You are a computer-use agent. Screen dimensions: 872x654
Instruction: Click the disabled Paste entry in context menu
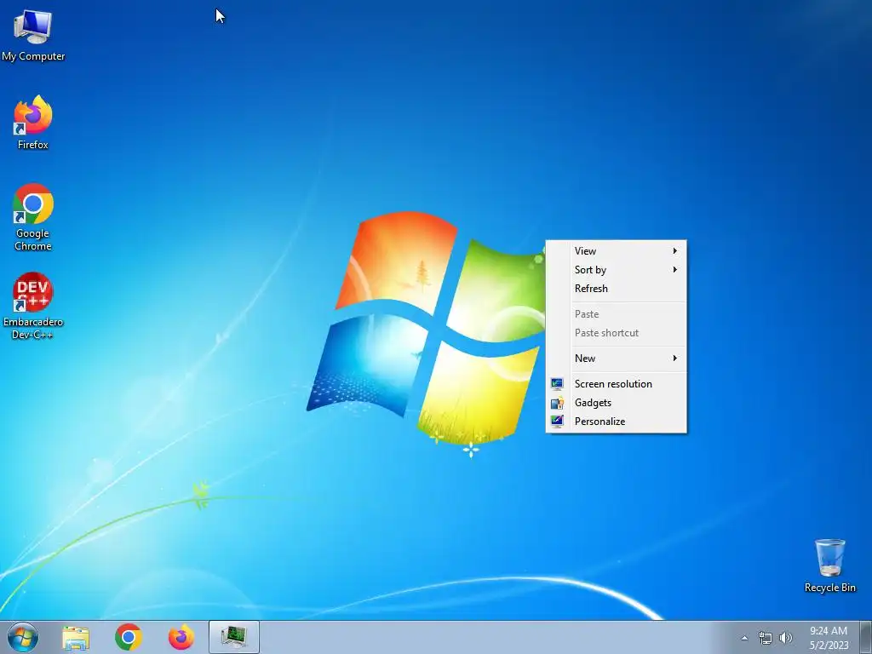617,314
